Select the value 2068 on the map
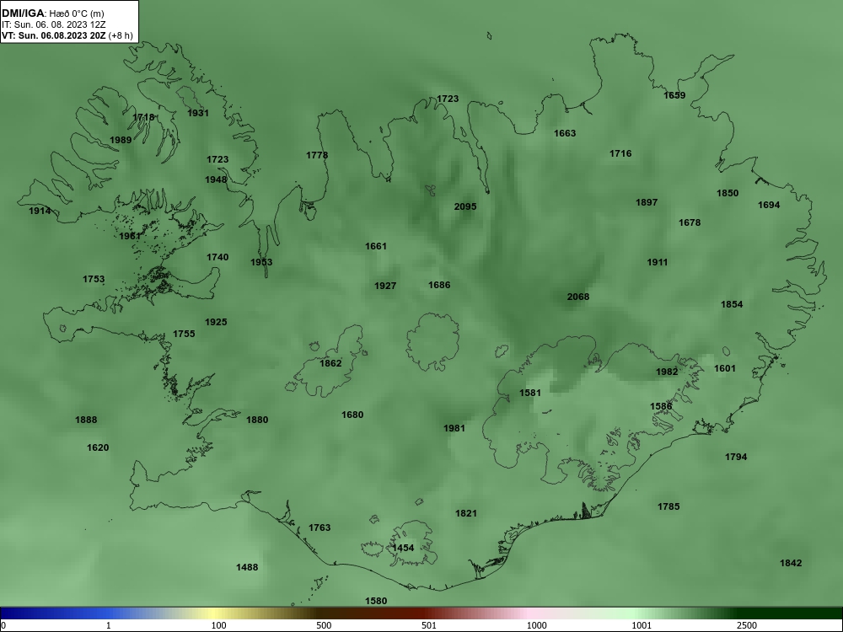Viewport: 843px width, 632px height. point(578,297)
